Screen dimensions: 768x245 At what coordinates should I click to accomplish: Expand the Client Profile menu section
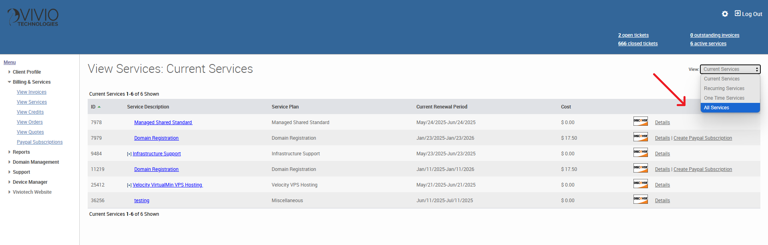pyautogui.click(x=10, y=72)
